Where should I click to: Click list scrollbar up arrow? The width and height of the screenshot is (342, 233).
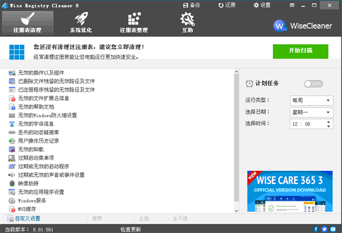(236, 71)
